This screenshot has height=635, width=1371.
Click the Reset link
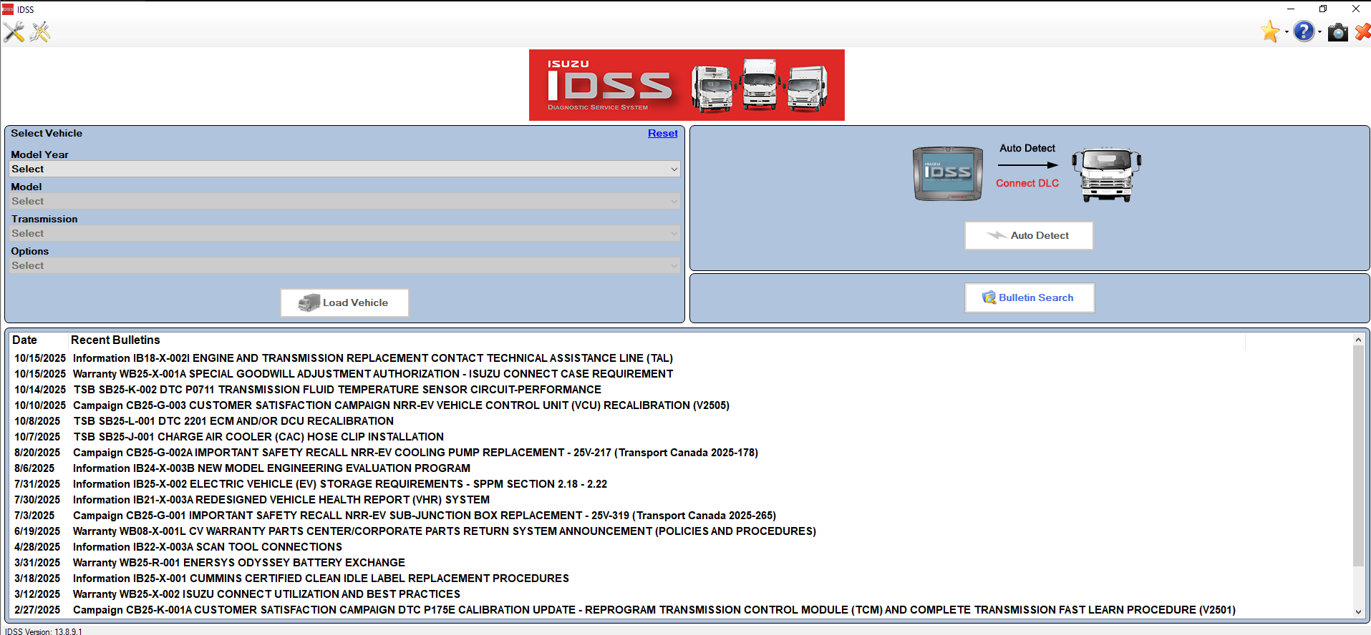(x=663, y=133)
